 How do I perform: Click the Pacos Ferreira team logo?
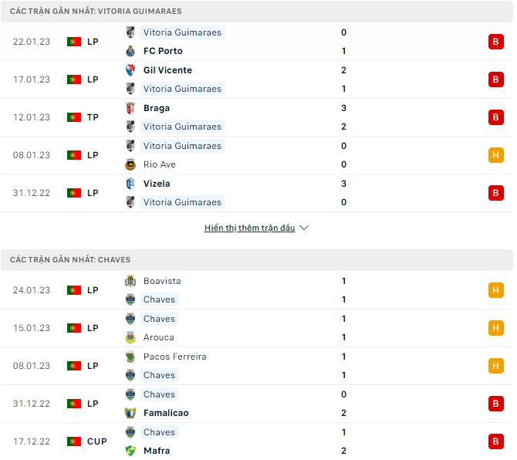[x=130, y=357]
